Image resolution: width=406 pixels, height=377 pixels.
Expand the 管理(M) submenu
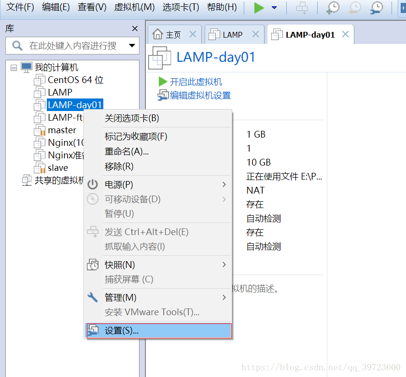tap(158, 297)
